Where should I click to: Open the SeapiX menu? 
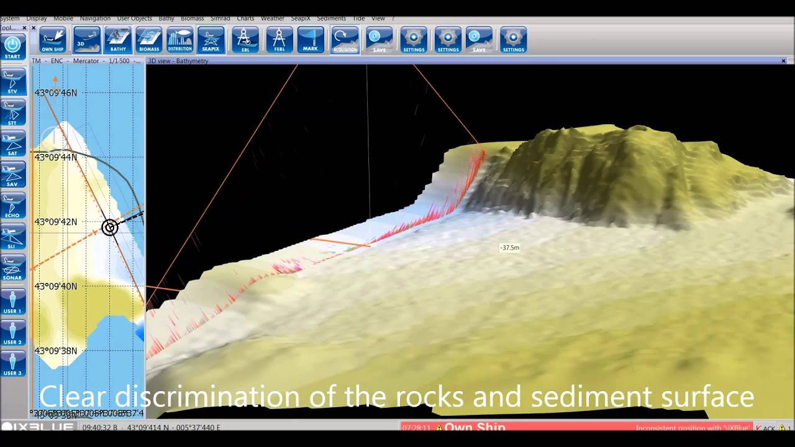pyautogui.click(x=301, y=19)
